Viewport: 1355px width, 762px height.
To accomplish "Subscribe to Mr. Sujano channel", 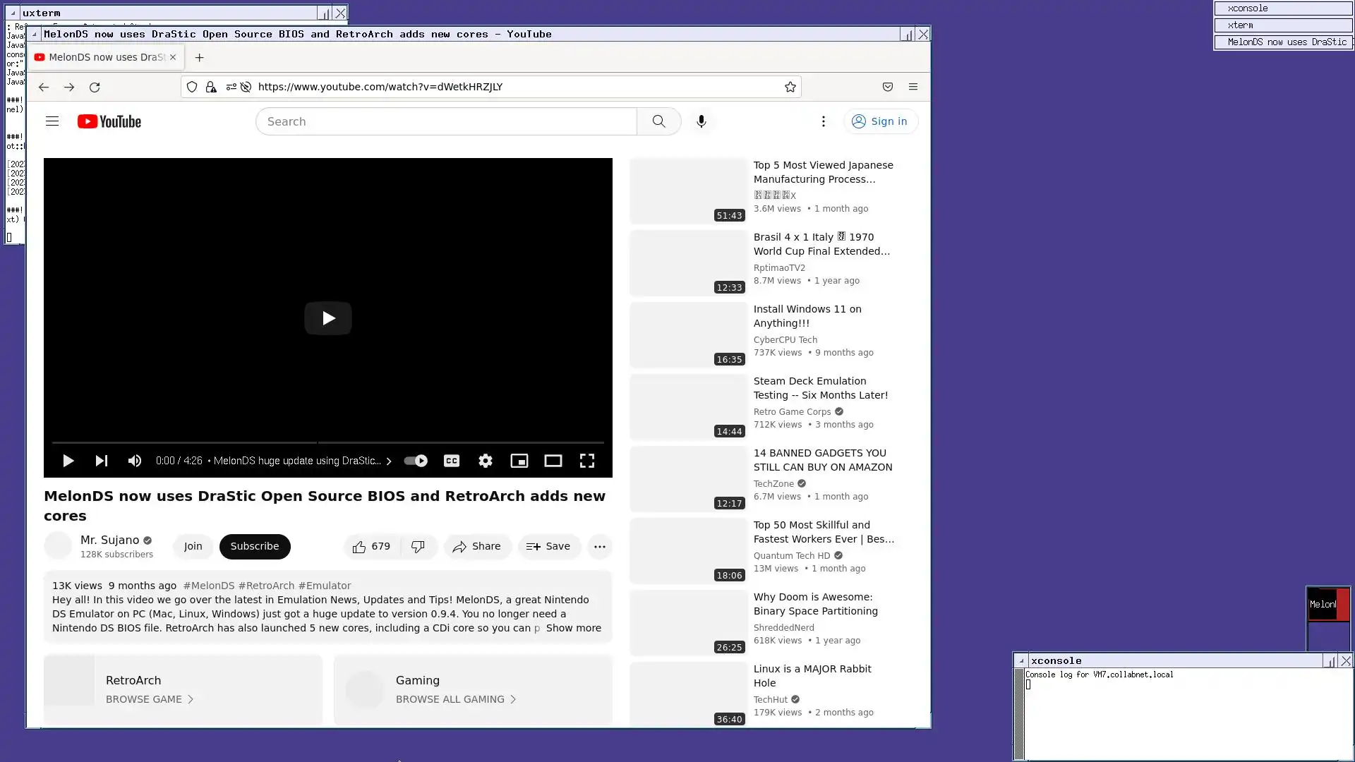I will (254, 547).
